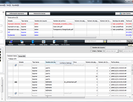Click the magnifying glass search icon
The width and height of the screenshot is (133, 102).
128,41
